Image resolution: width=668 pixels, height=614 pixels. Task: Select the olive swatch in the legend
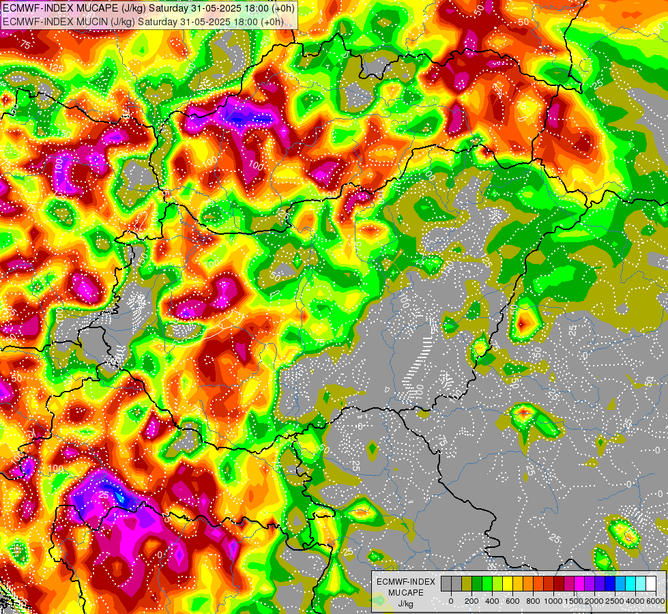[x=467, y=584]
